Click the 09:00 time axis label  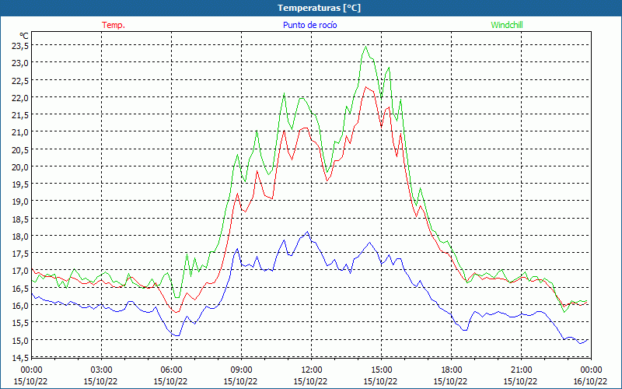(x=241, y=370)
